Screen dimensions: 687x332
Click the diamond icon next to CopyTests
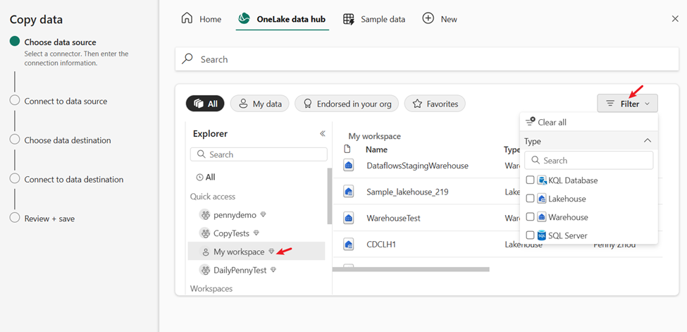(256, 233)
